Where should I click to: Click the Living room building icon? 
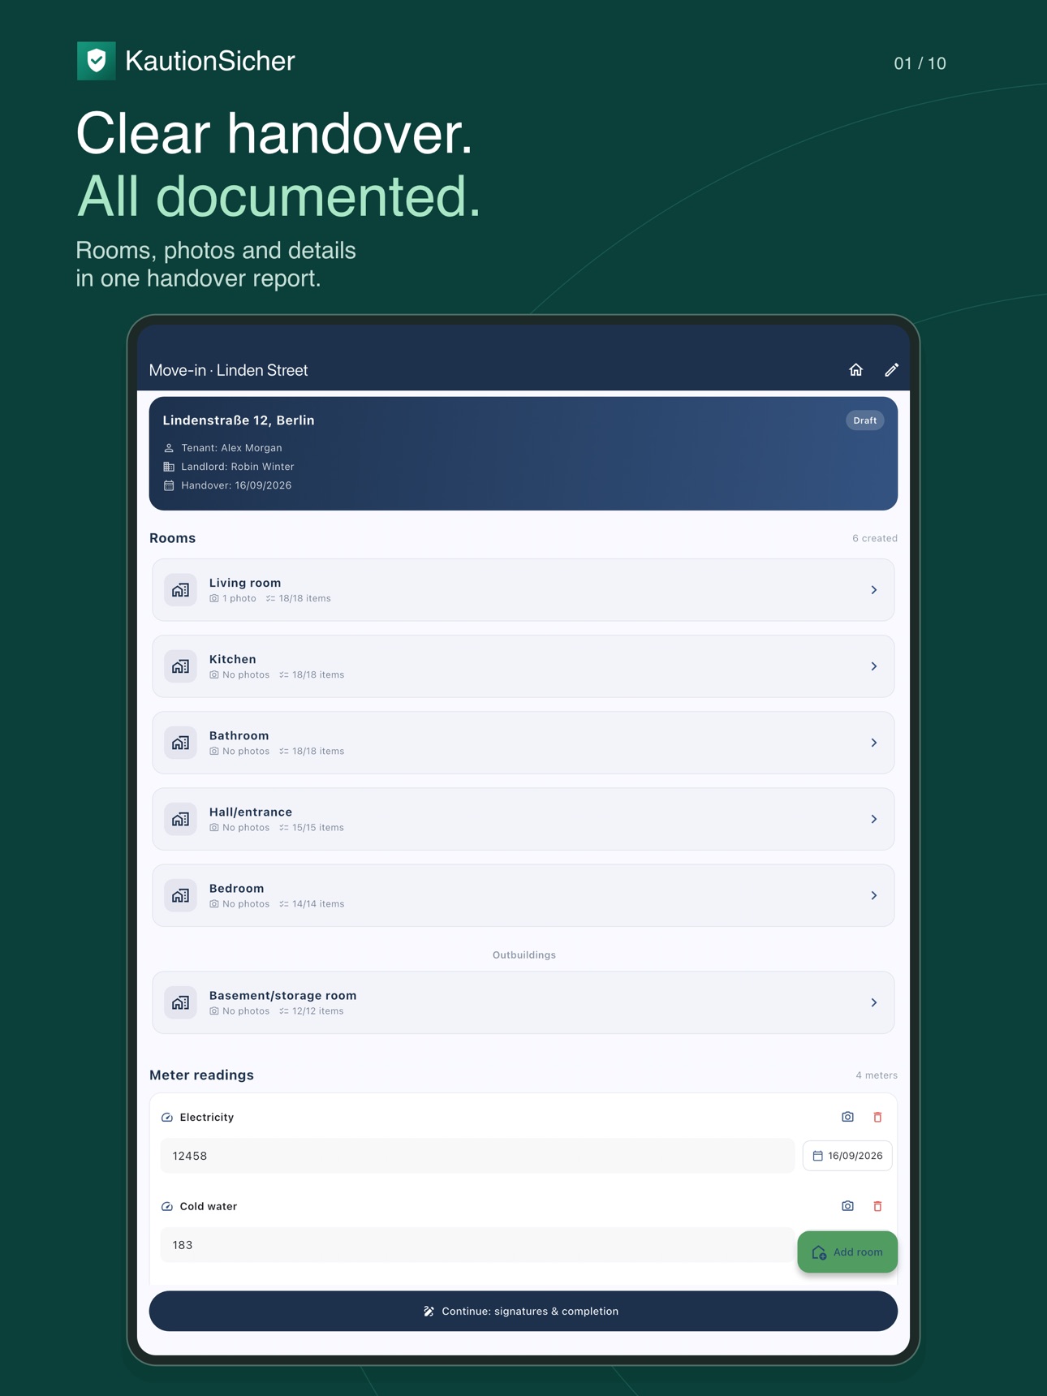click(x=181, y=590)
